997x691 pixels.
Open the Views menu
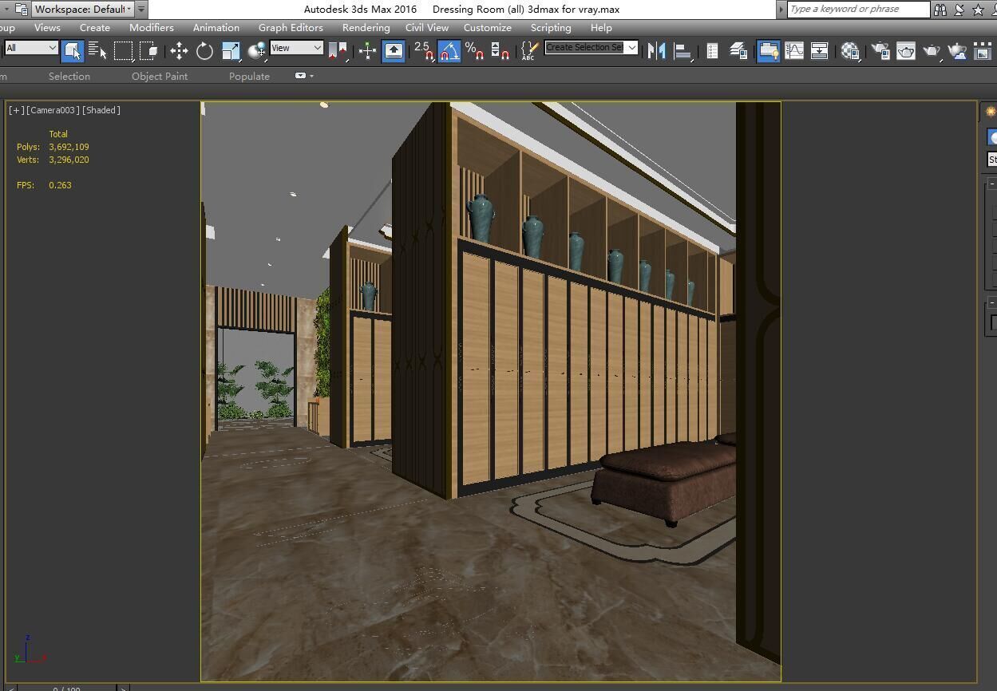[47, 27]
